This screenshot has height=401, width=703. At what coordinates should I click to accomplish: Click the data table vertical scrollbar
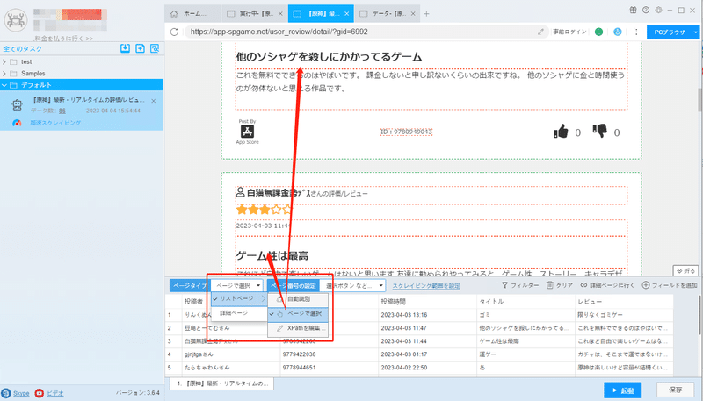[699, 316]
